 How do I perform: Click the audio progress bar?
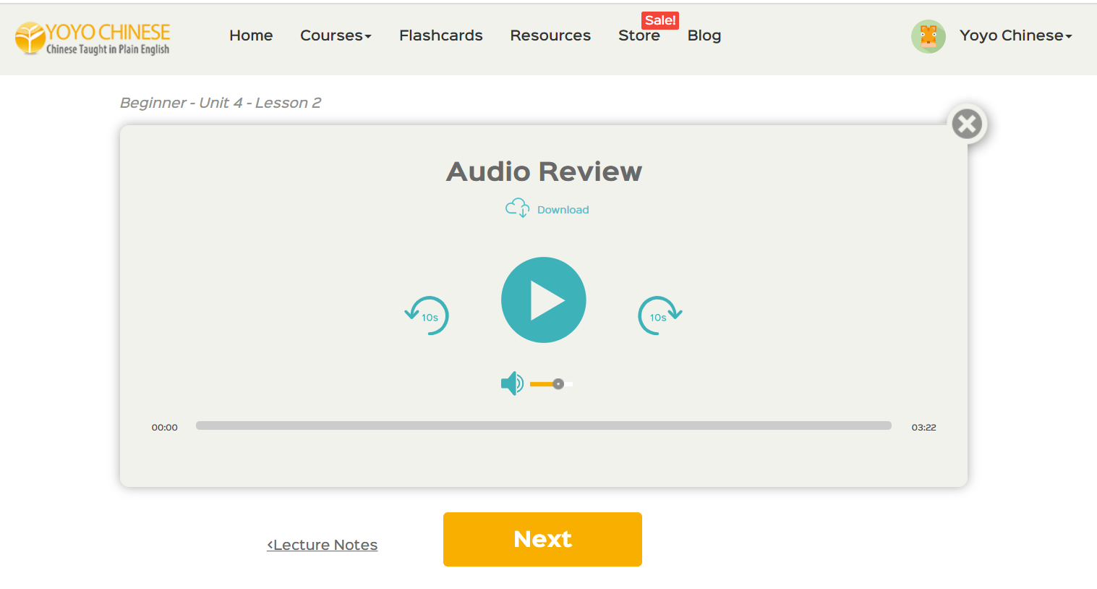point(543,425)
